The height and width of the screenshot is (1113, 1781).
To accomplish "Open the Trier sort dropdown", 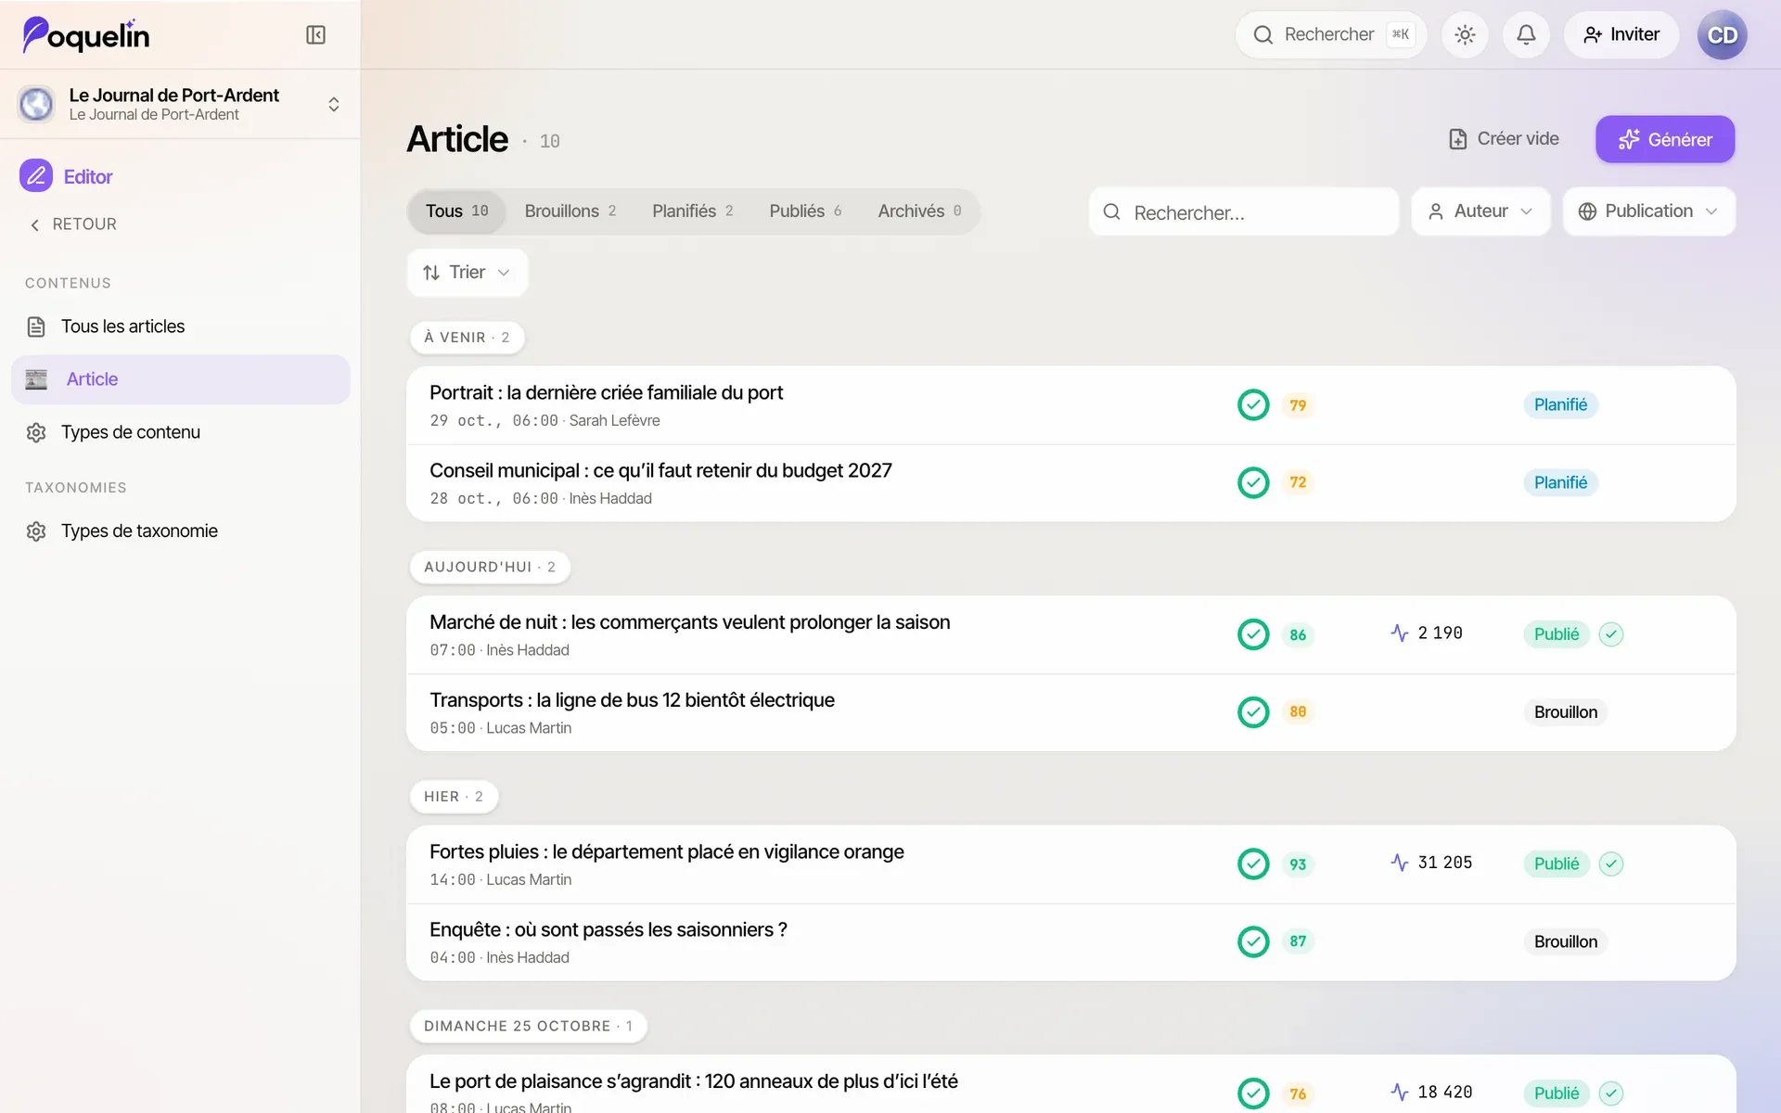I will pos(467,273).
